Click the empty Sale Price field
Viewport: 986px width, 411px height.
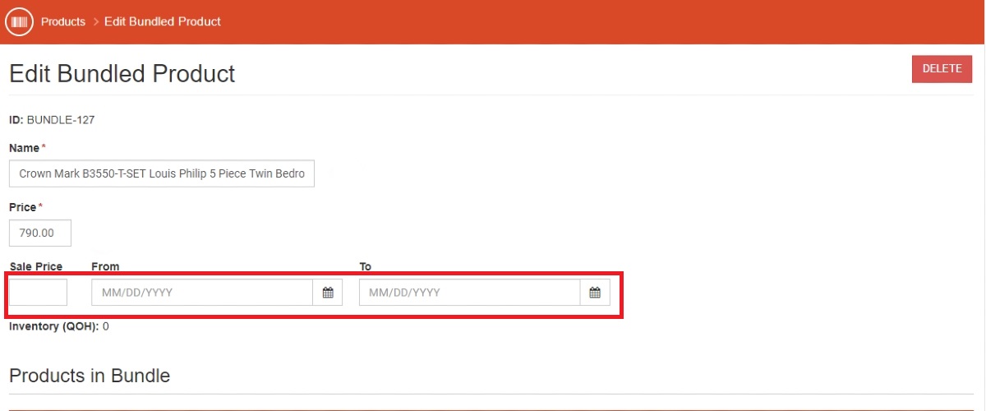[38, 293]
